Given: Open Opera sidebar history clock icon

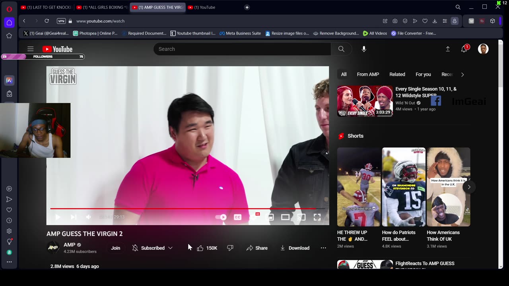Looking at the screenshot, I should pos(9,220).
